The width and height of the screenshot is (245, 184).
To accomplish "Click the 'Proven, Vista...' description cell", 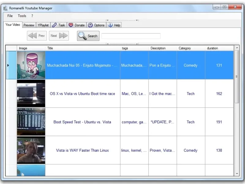I will (163, 150).
